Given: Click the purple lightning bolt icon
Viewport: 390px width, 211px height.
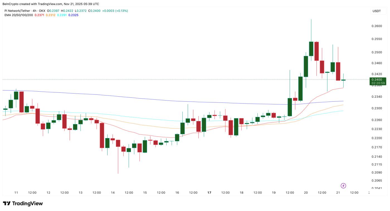Looking at the screenshot, I should 343,186.
